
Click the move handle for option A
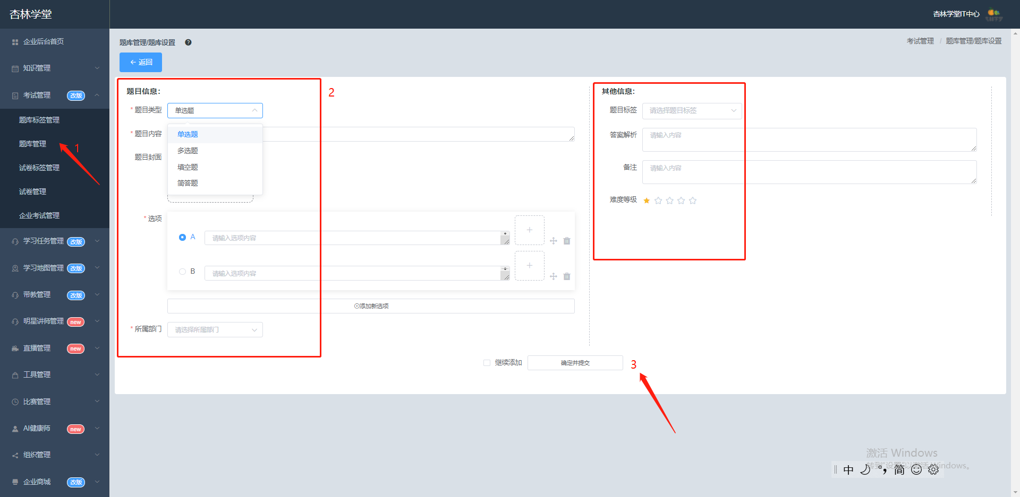(554, 241)
